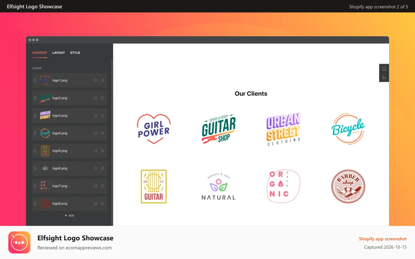Click the logo6.png file name
The width and height of the screenshot is (415, 259).
click(x=60, y=169)
